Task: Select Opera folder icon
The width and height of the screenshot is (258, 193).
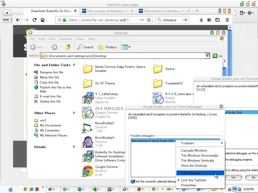Action: (x=158, y=69)
